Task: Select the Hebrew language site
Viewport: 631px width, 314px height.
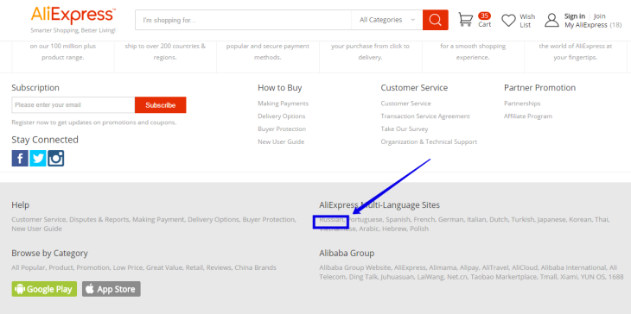Action: pos(394,229)
